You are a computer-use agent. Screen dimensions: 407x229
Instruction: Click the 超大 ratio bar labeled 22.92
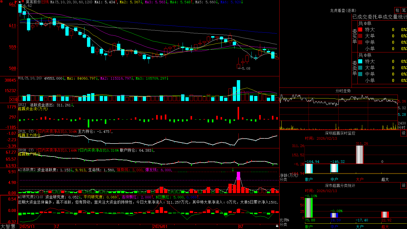[385, 214]
